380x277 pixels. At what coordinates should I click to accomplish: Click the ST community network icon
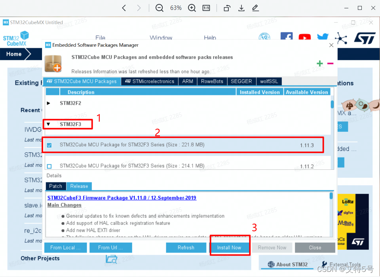pyautogui.click(x=341, y=38)
